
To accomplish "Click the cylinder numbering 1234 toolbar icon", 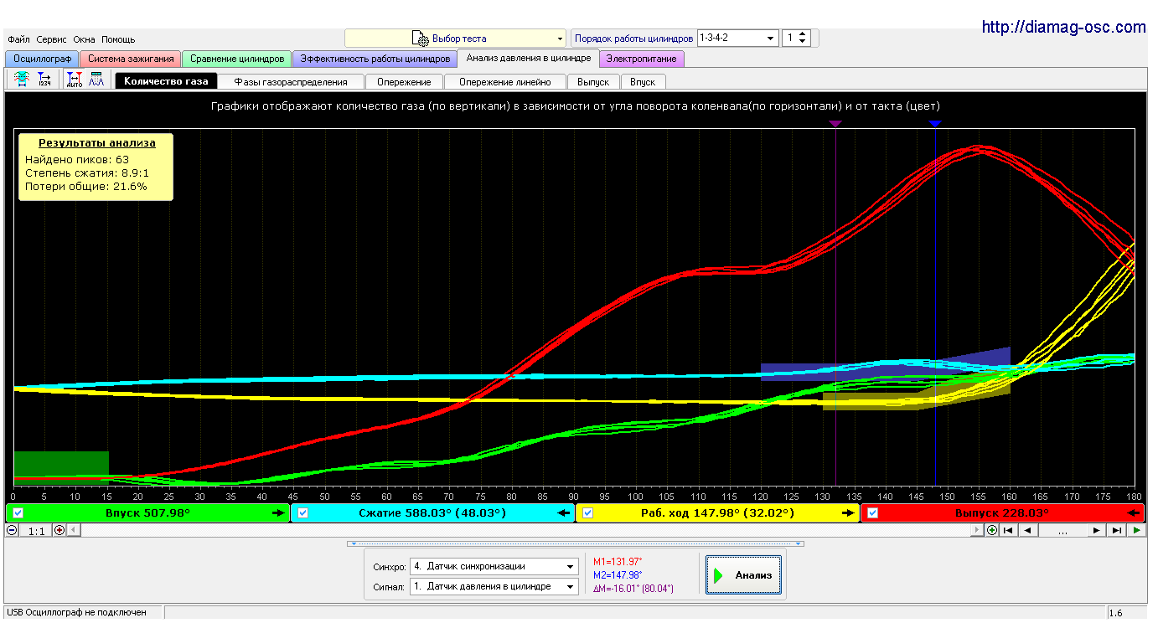I will (44, 80).
